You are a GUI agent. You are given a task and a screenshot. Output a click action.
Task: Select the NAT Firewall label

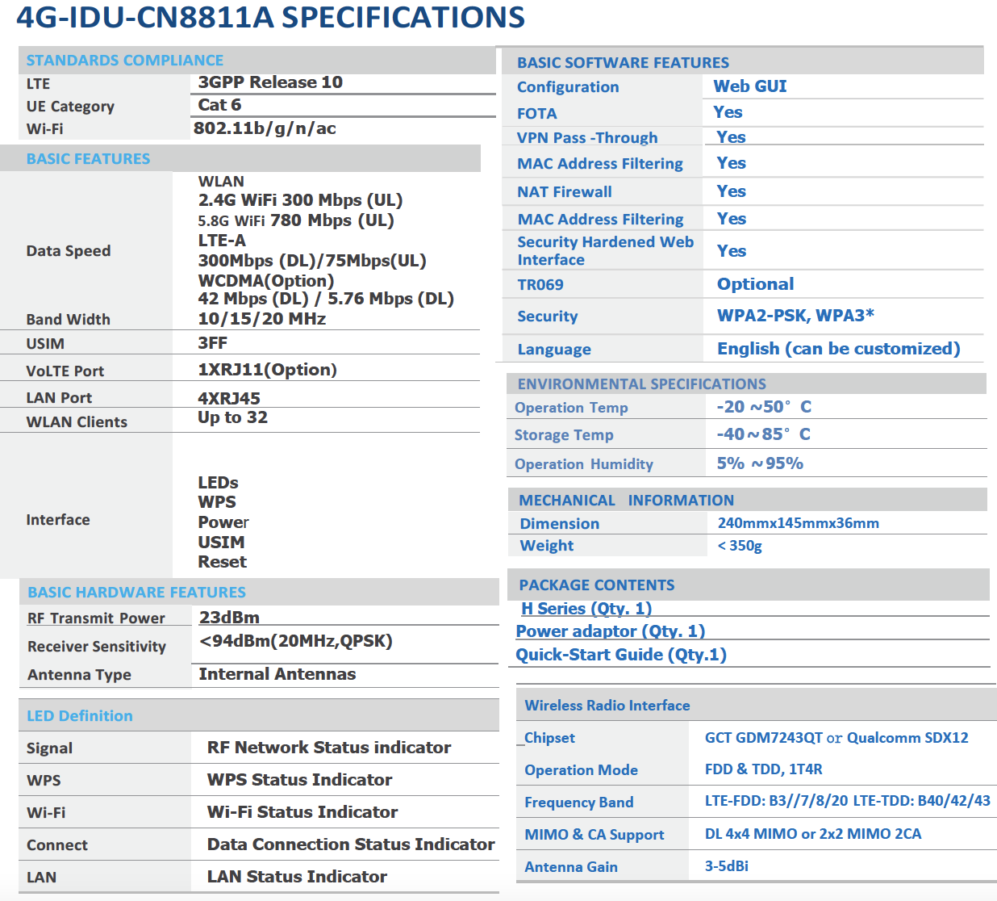click(565, 192)
